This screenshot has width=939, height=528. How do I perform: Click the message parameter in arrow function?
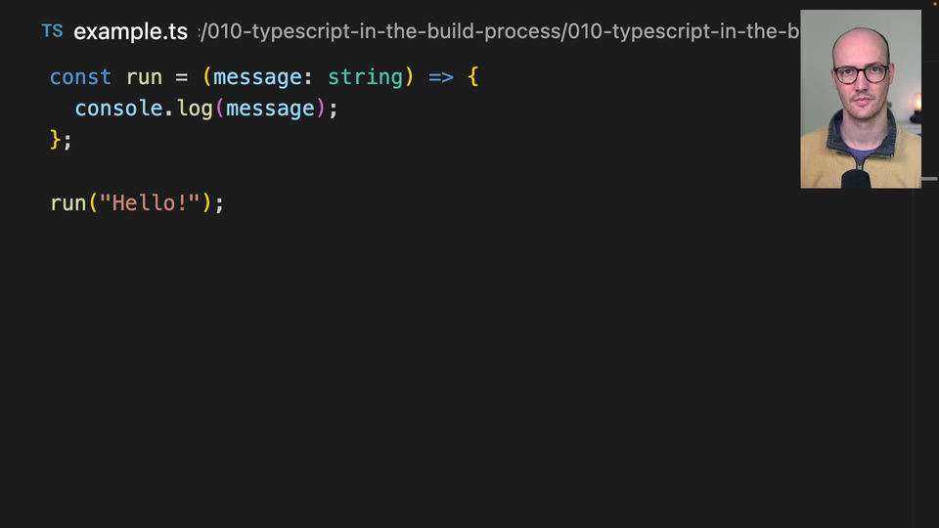coord(257,76)
